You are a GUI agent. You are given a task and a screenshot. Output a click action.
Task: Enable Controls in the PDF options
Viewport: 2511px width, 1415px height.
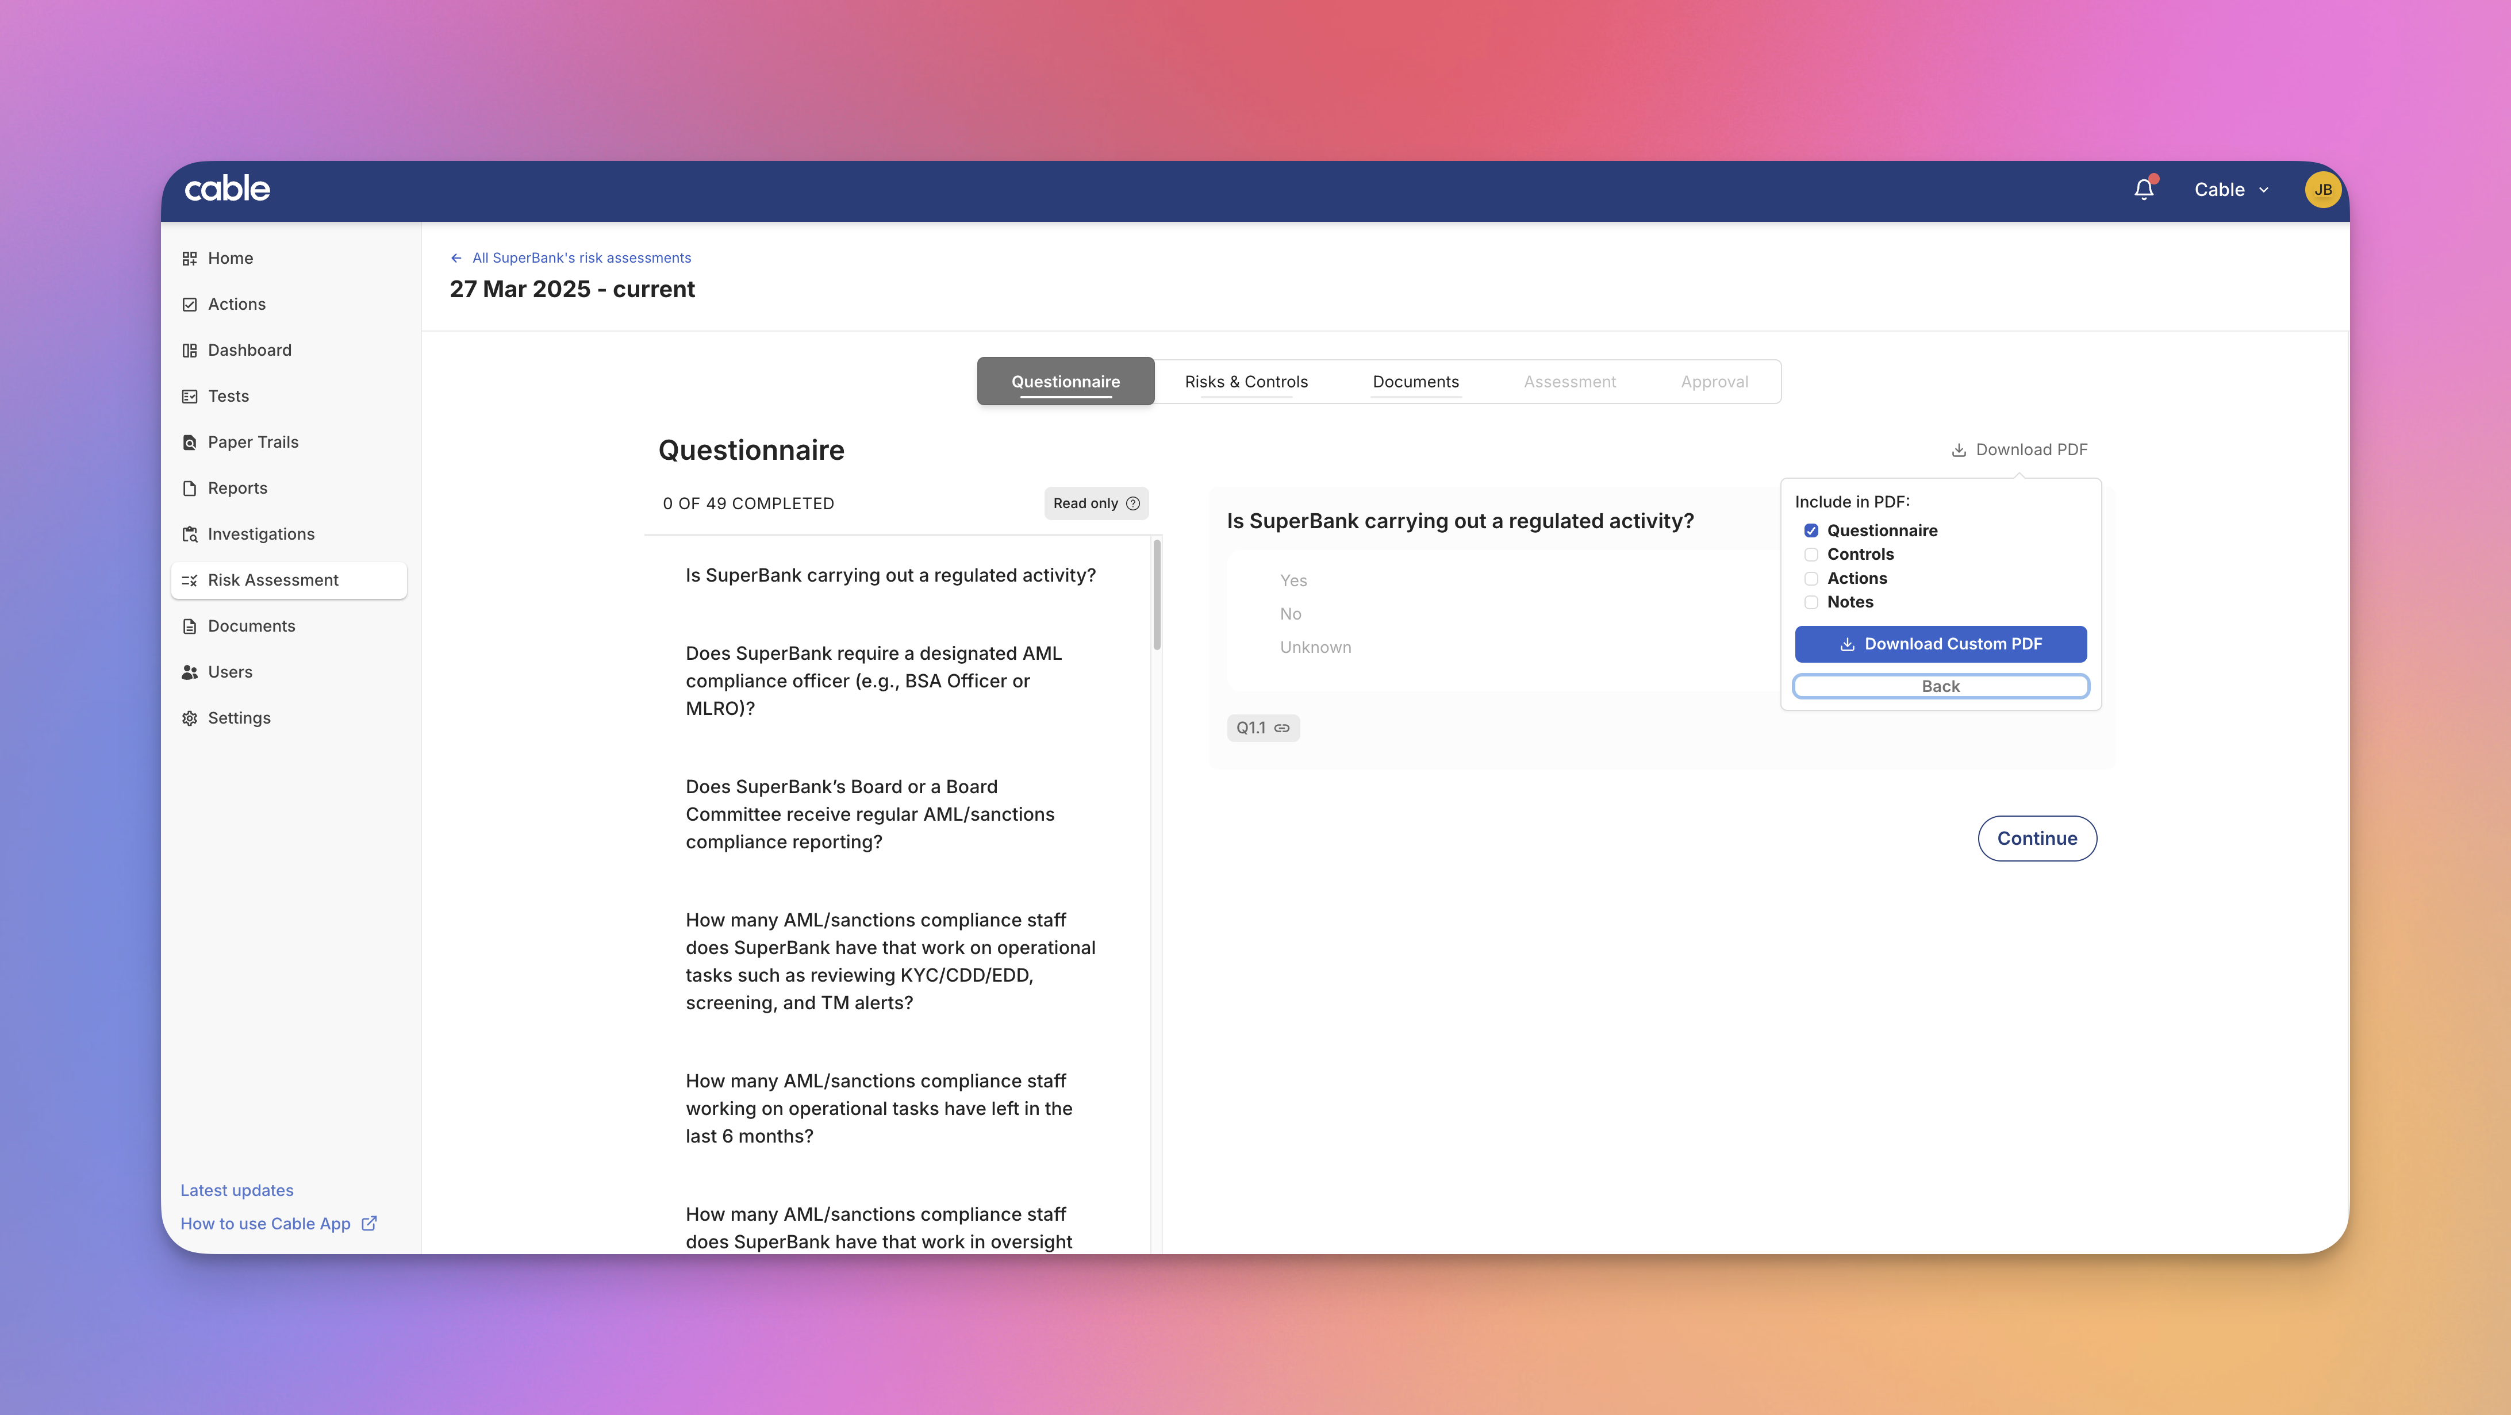point(1811,555)
